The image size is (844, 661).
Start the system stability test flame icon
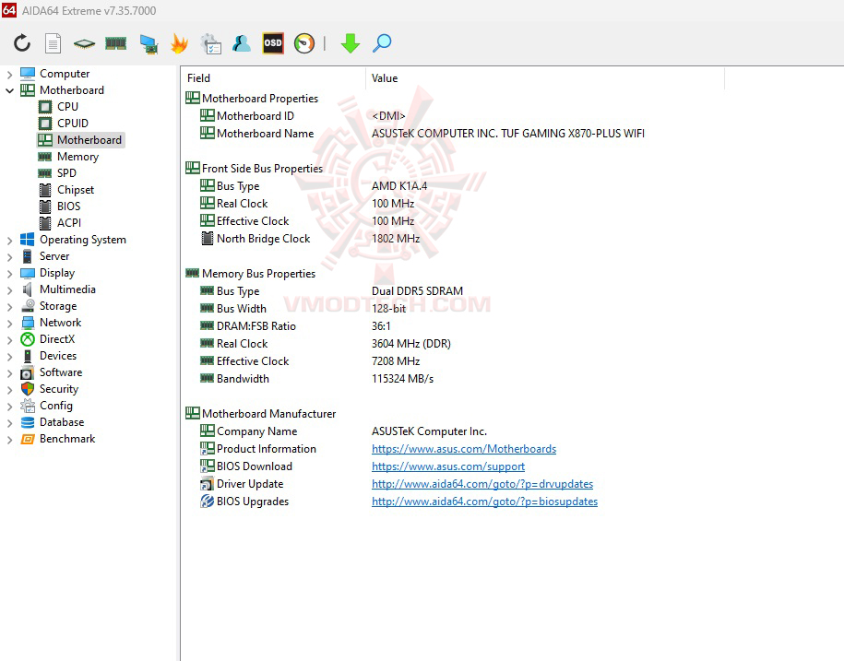179,43
